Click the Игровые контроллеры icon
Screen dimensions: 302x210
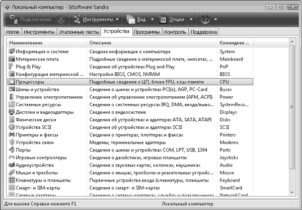coord(12,157)
